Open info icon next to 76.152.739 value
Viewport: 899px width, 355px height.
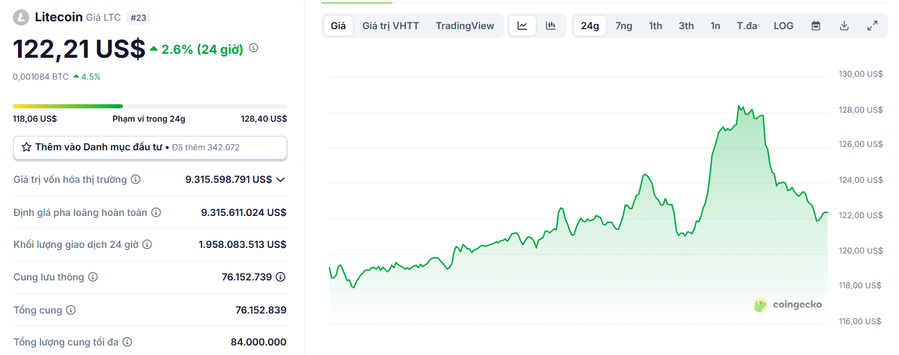point(281,277)
